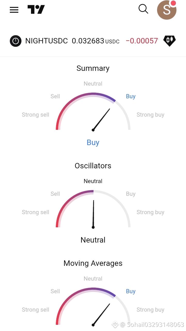The height and width of the screenshot is (331, 186).
Task: Click the TradingView logo
Action: click(x=36, y=10)
